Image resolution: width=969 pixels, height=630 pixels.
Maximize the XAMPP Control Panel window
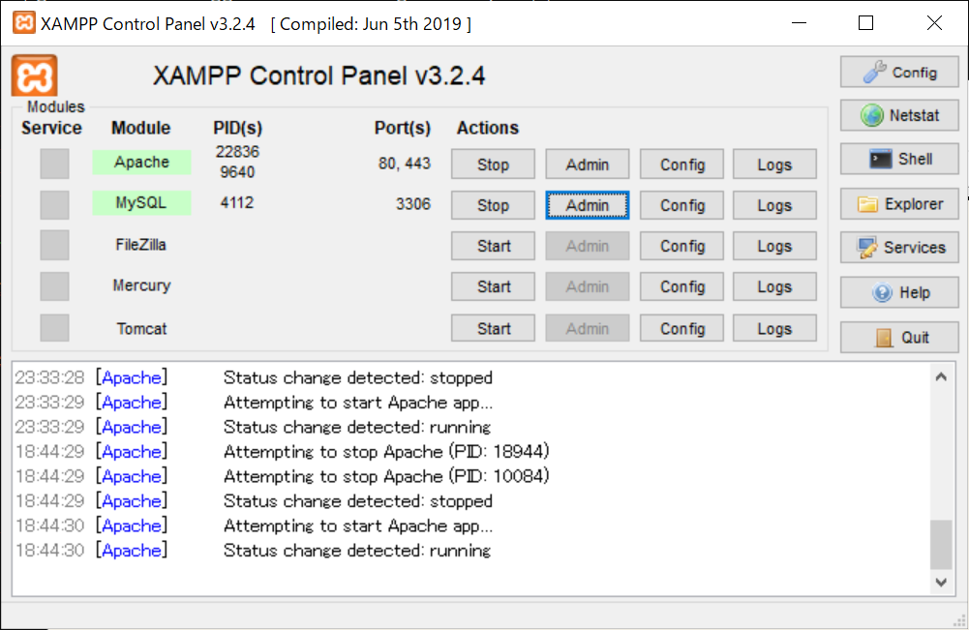point(865,23)
